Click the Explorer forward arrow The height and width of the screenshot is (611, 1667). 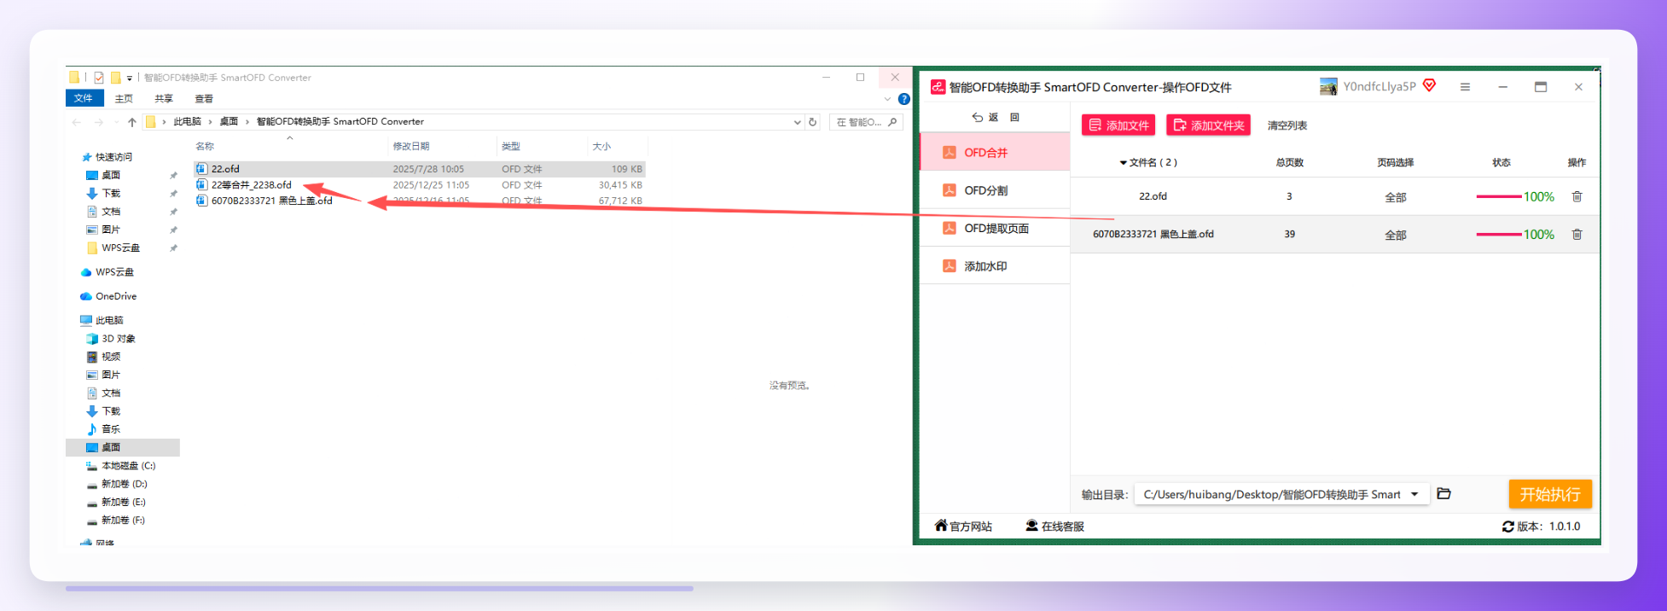pos(99,122)
